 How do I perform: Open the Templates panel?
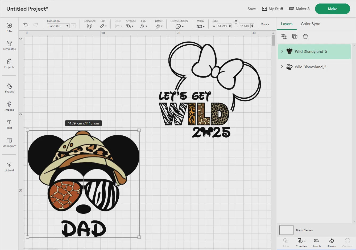click(9, 45)
